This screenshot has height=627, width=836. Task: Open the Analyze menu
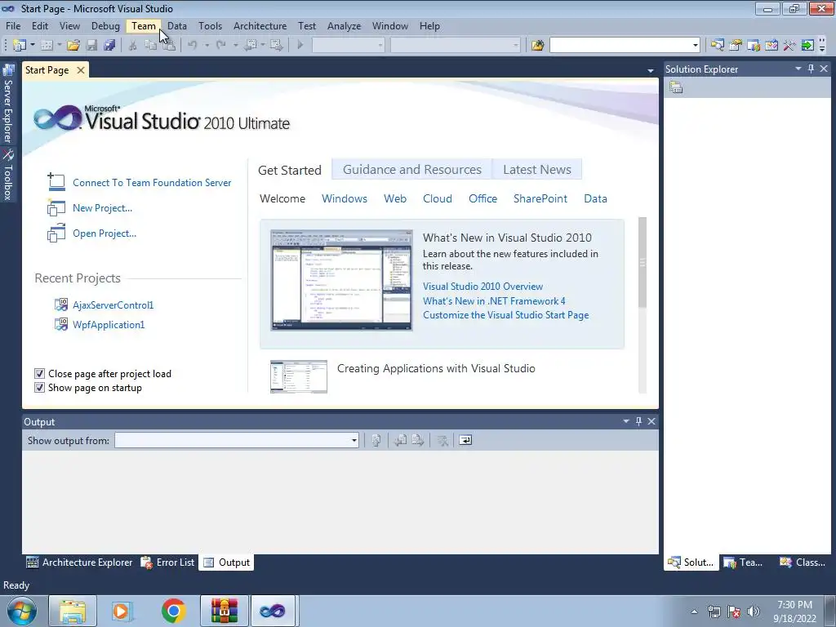tap(344, 26)
